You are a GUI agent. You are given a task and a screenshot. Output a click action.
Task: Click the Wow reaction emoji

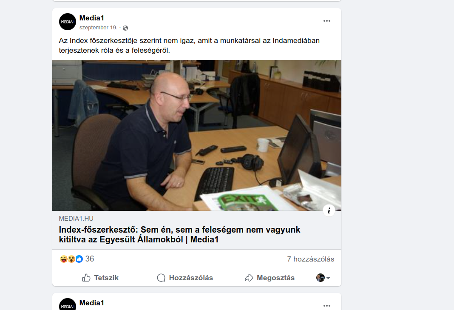click(71, 259)
